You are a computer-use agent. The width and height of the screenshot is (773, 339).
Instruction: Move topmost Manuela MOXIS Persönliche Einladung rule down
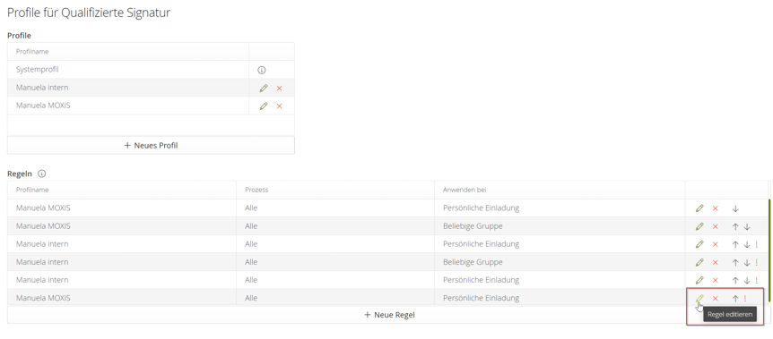click(735, 208)
